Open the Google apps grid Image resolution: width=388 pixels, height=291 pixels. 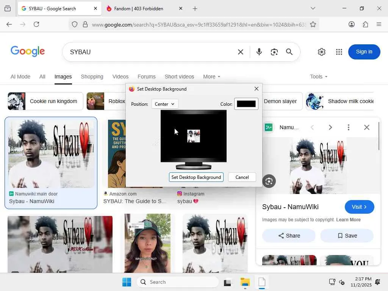pyautogui.click(x=339, y=52)
